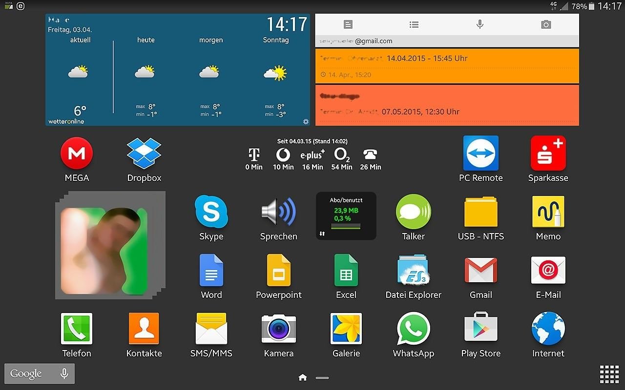
Task: Tap the wetteronline logo
Action: (66, 121)
